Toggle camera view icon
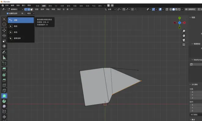 [184, 40]
